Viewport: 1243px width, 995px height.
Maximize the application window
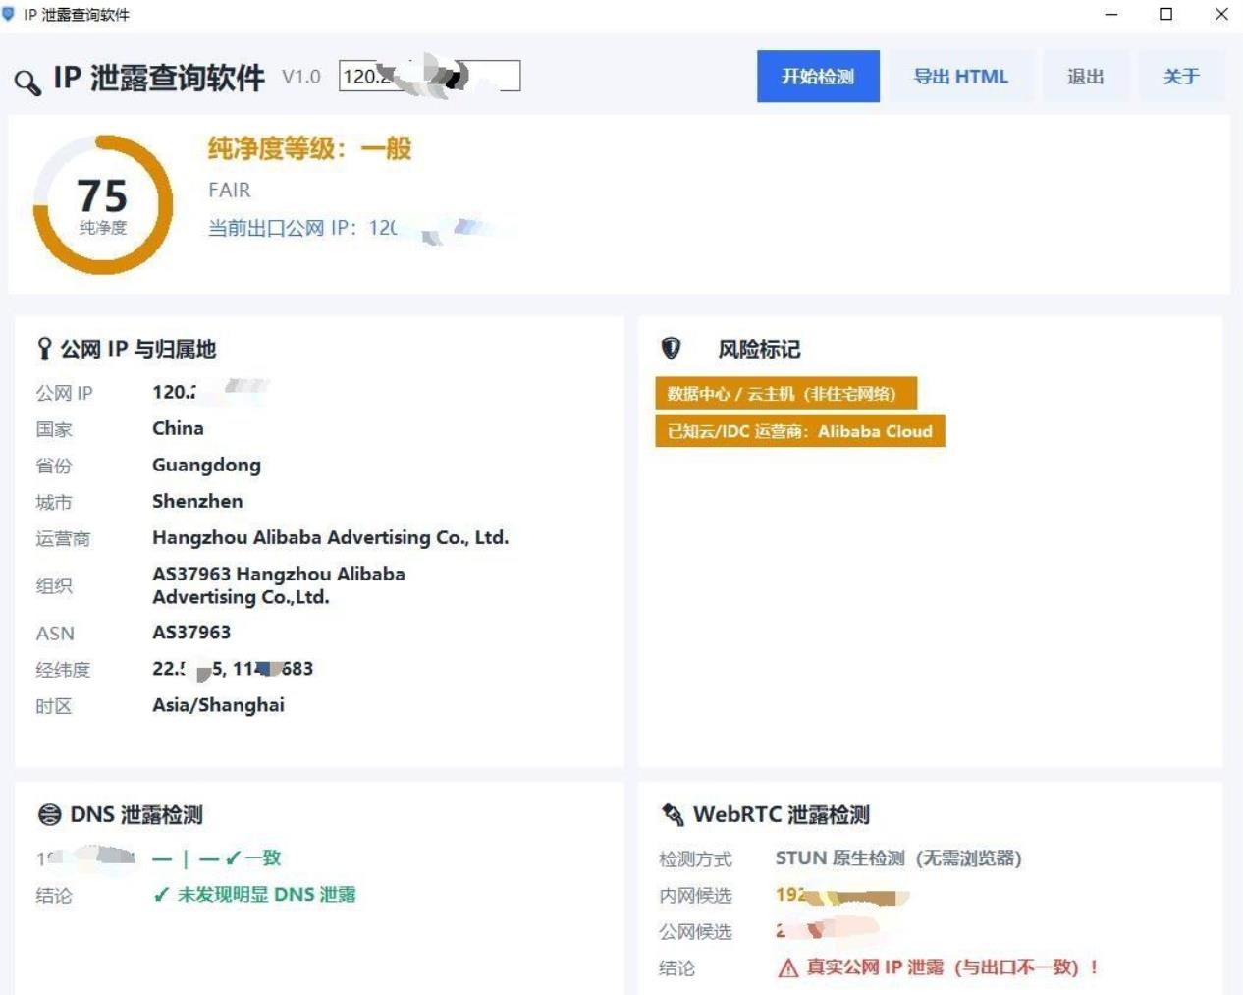pyautogui.click(x=1165, y=14)
